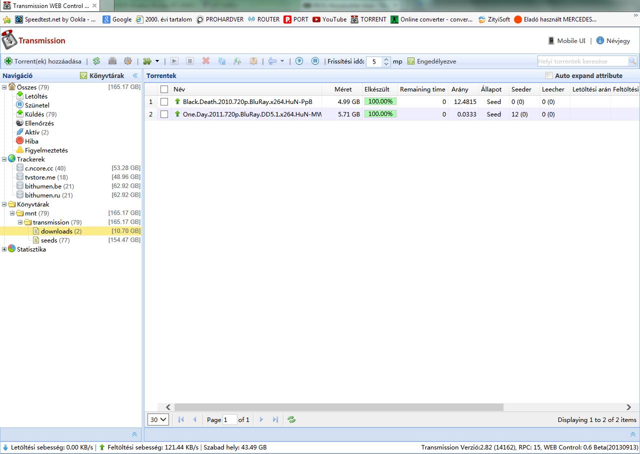Click the blue pause-all torrents icon
Image resolution: width=640 pixels, height=454 pixels.
pos(315,61)
